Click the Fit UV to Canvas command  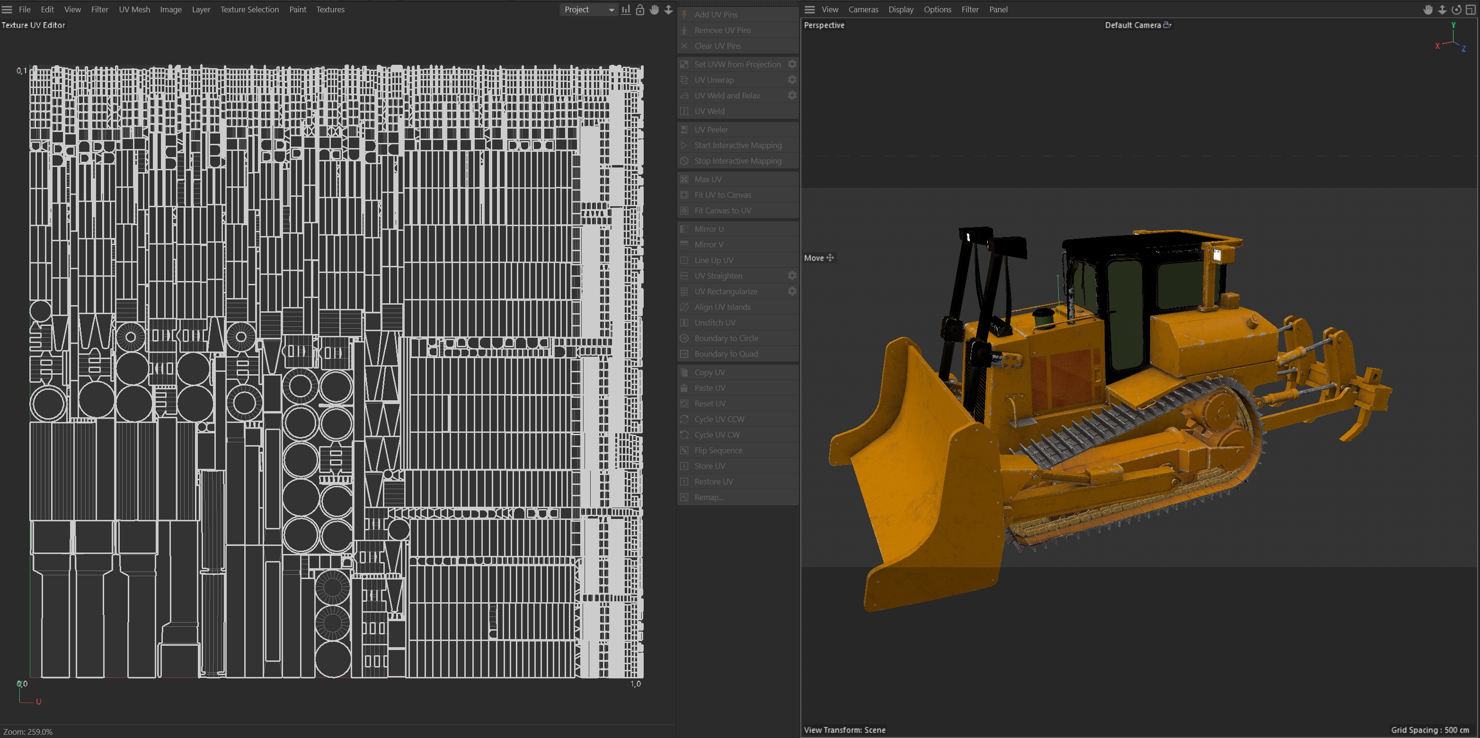tap(722, 195)
